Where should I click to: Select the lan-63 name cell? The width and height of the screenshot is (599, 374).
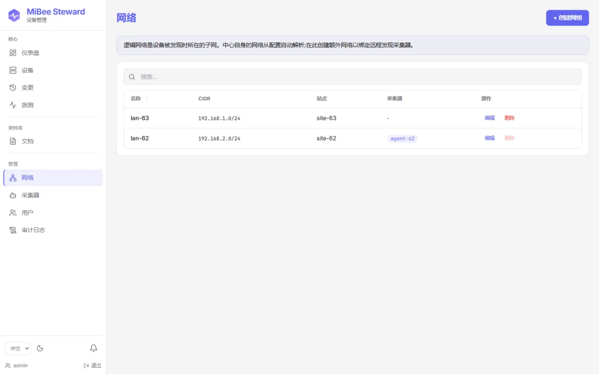140,118
